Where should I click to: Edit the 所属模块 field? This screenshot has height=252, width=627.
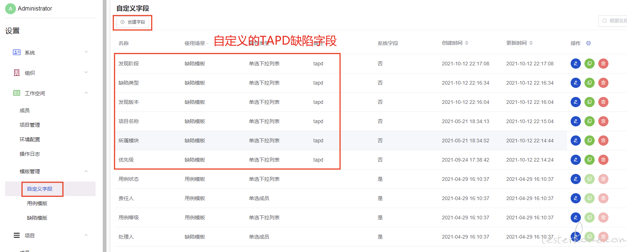pyautogui.click(x=575, y=141)
